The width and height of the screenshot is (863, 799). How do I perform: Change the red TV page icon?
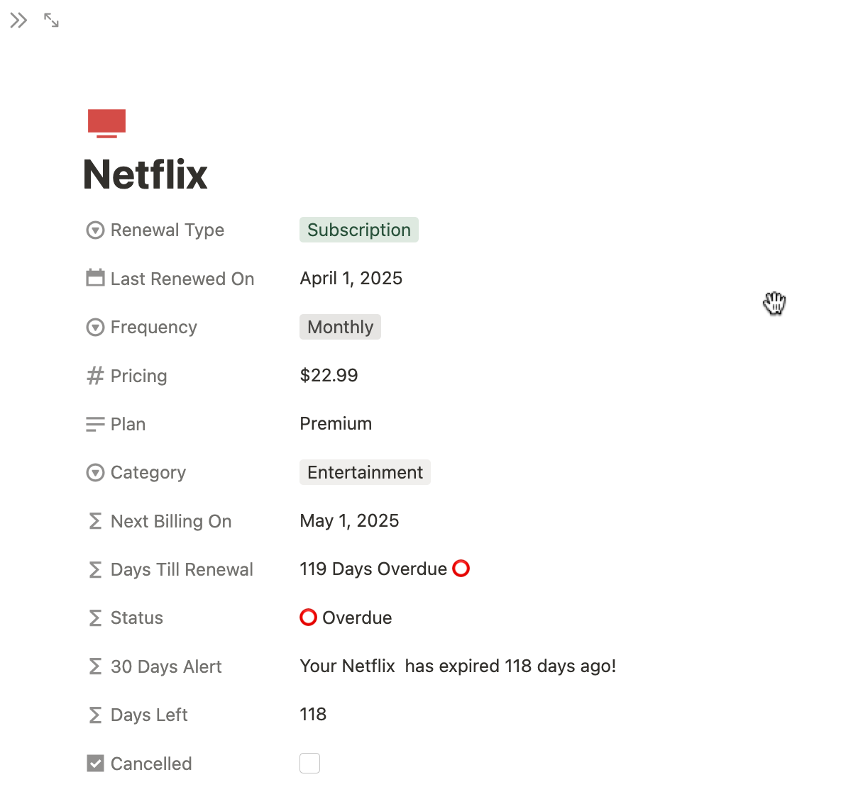106,123
